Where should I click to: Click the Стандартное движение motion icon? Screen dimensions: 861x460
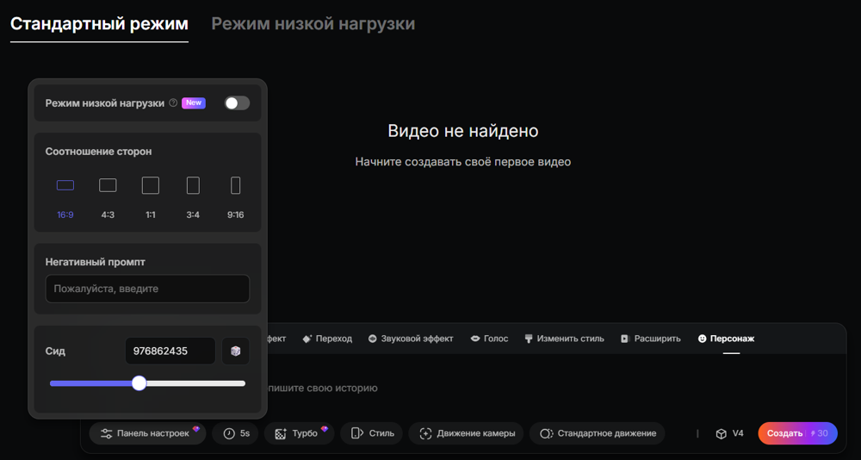click(x=546, y=433)
